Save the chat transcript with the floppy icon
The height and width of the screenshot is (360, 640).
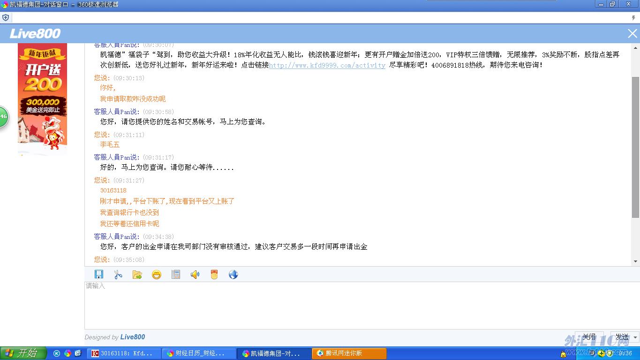99,275
